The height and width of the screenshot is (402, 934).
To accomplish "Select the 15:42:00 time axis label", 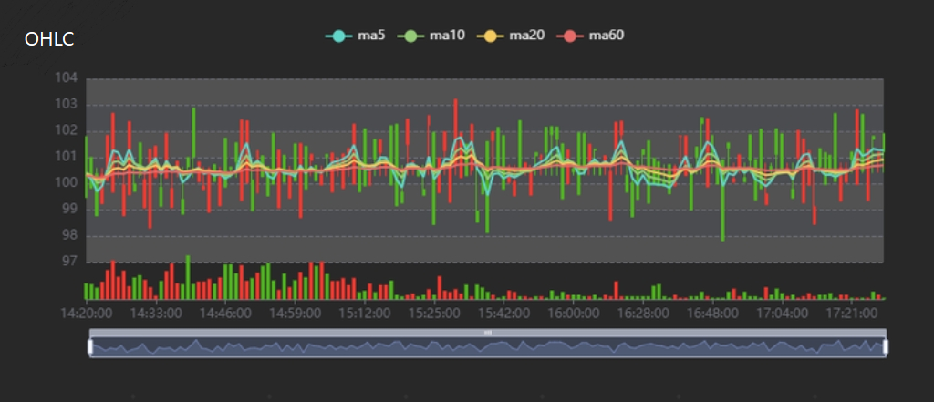I will pyautogui.click(x=503, y=313).
